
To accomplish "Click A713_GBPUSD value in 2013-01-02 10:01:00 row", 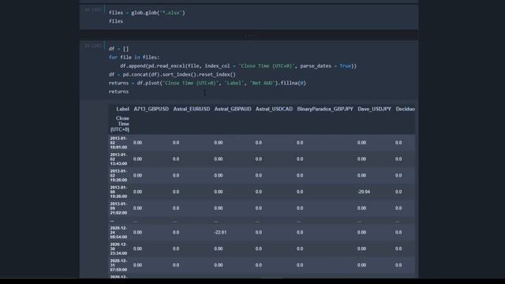I will (137, 143).
